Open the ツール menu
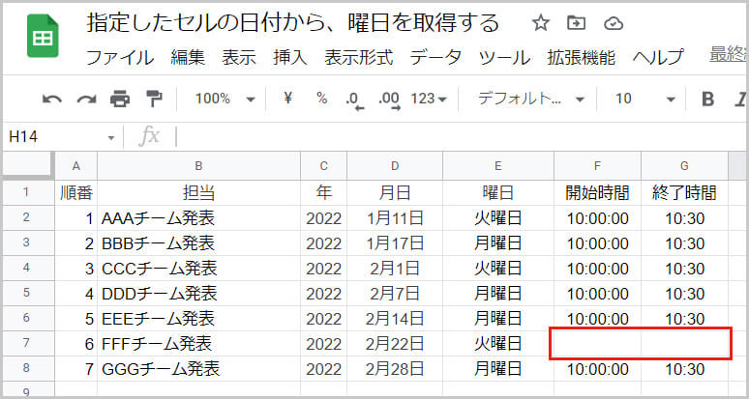The width and height of the screenshot is (749, 399). coord(504,58)
